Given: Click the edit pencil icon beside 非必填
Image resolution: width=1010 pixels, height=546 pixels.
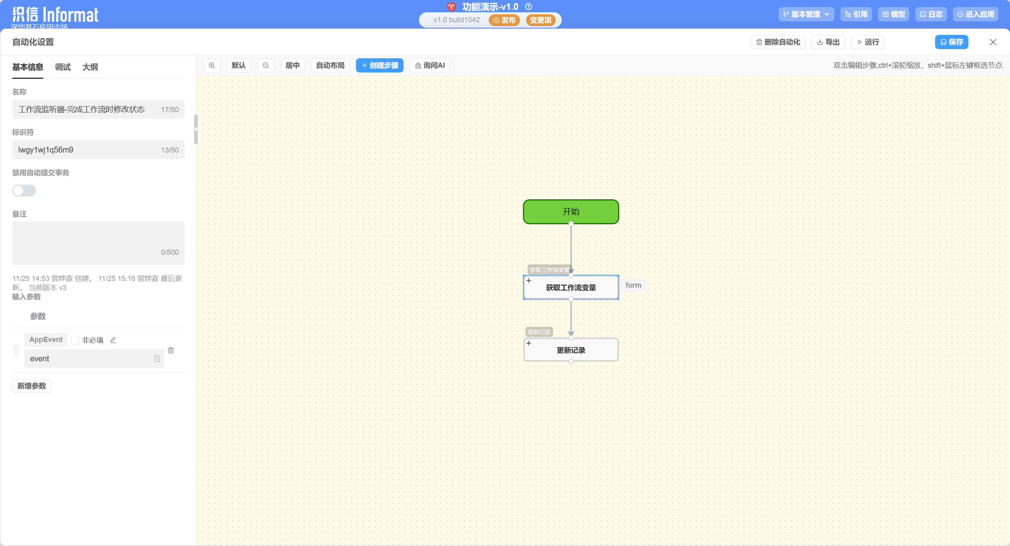Looking at the screenshot, I should click(x=113, y=340).
